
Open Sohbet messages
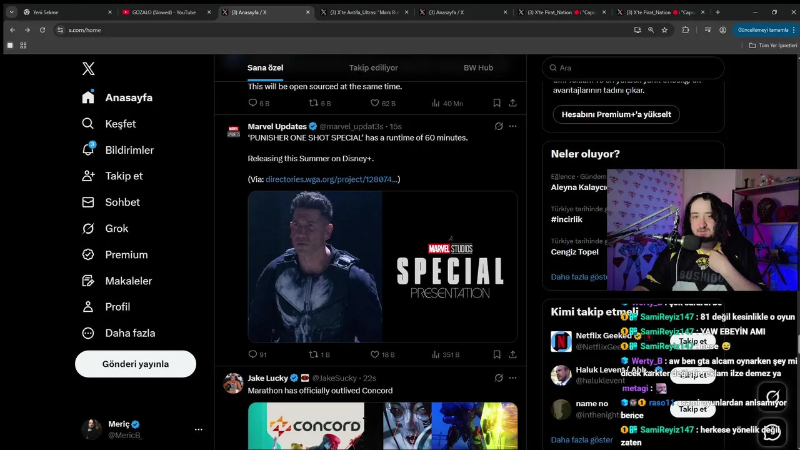click(x=111, y=202)
